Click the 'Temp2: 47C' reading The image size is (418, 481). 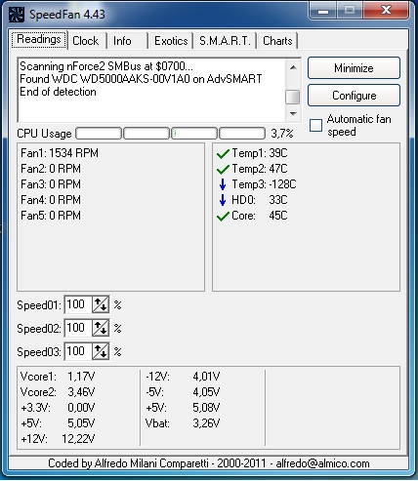tap(260, 169)
